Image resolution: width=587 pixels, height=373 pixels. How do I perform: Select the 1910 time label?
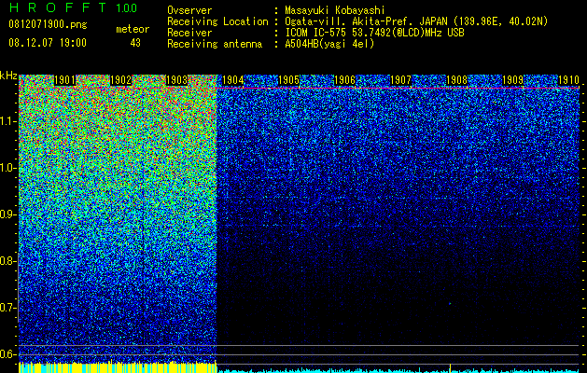tap(568, 80)
